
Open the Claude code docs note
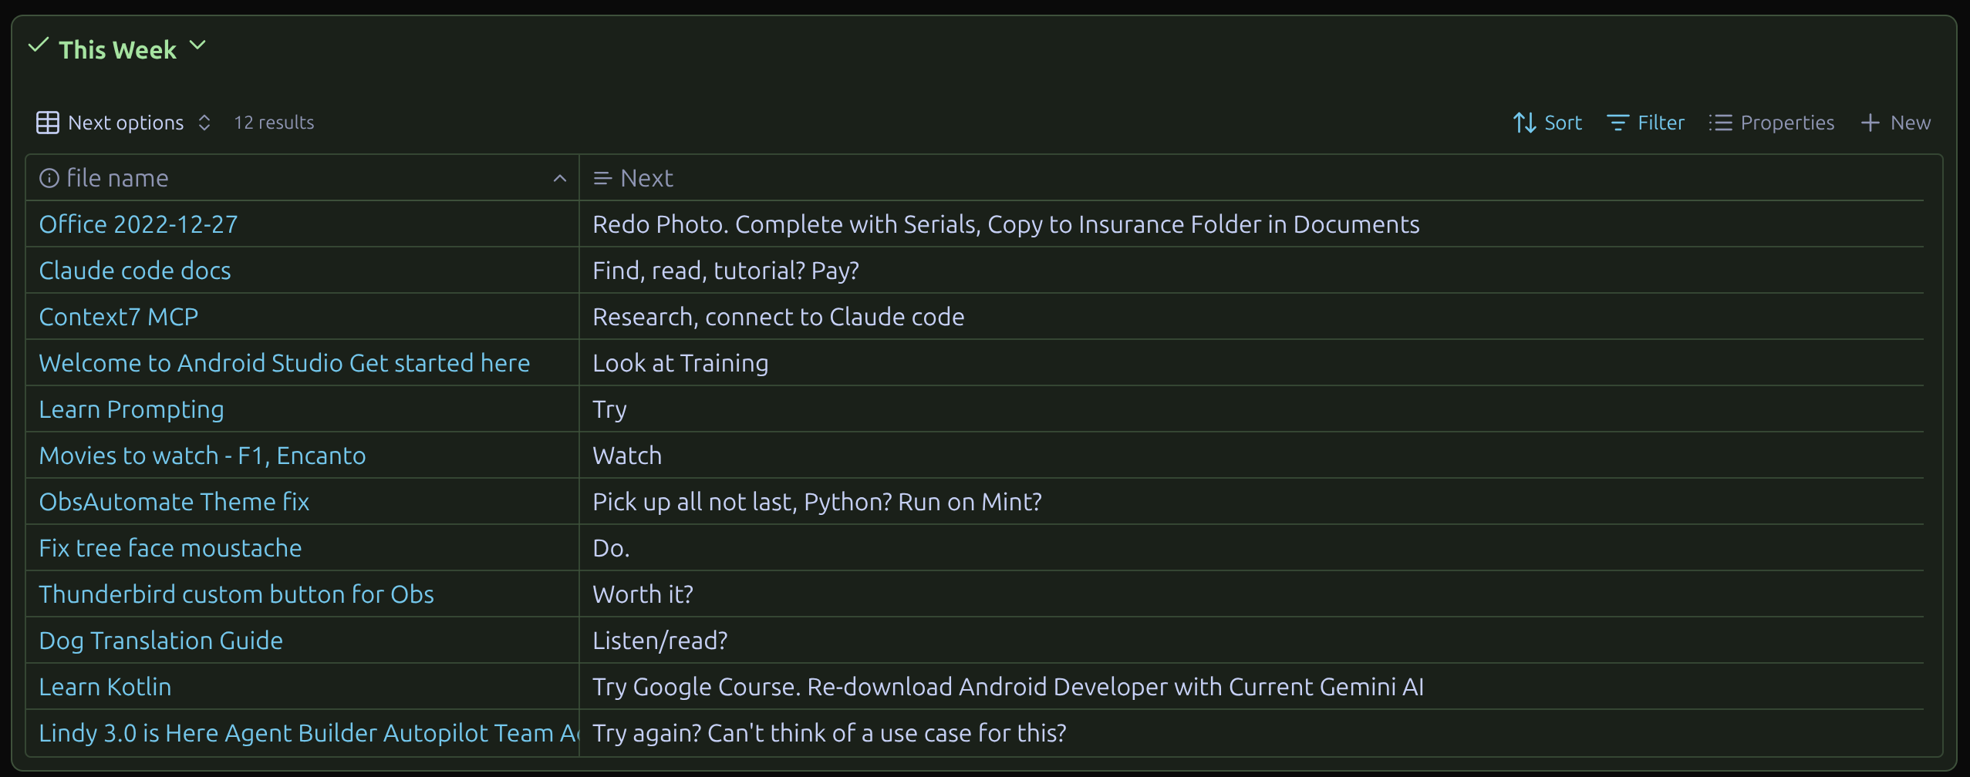[135, 271]
